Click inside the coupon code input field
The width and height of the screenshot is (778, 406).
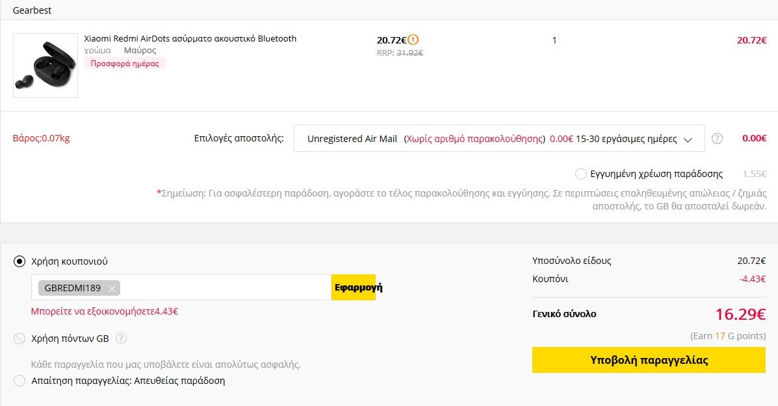pos(224,288)
